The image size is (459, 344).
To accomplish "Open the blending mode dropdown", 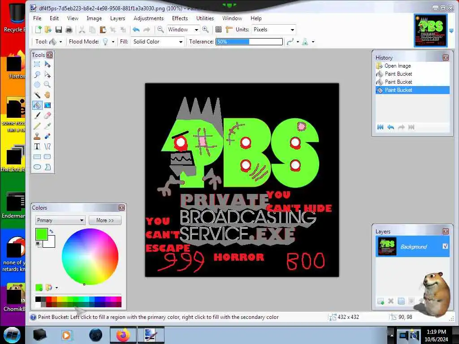I will click(x=313, y=42).
